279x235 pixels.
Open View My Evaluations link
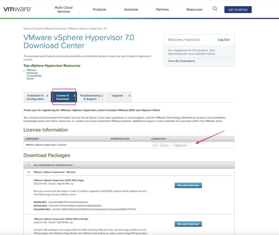click(181, 61)
